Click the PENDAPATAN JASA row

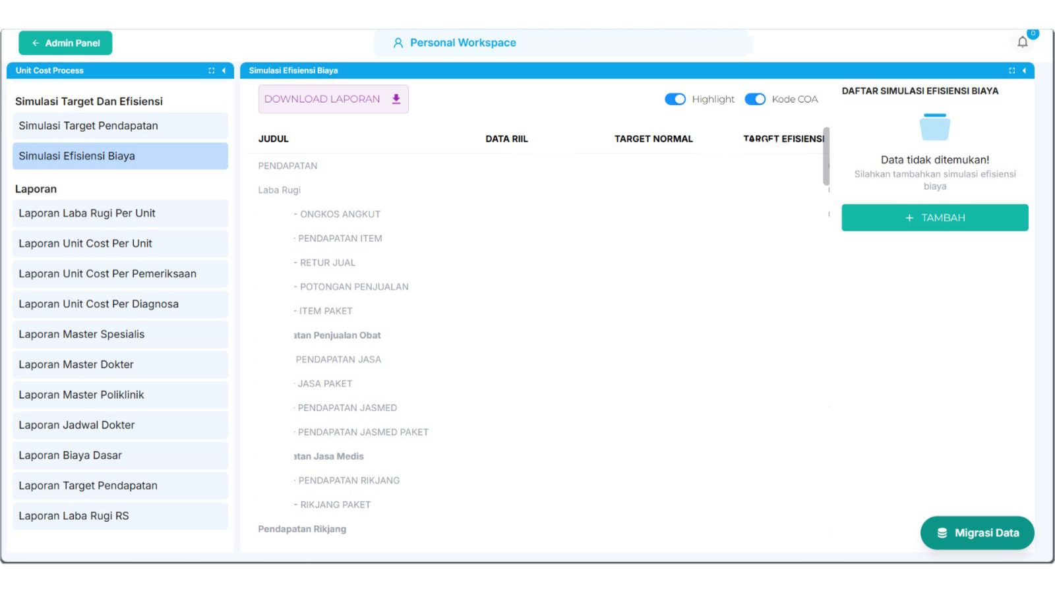(x=537, y=360)
